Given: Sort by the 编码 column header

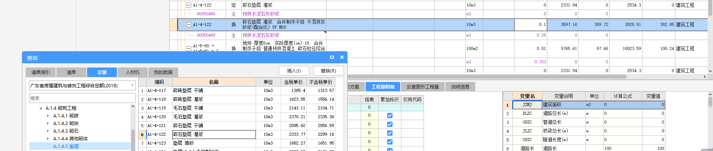Looking at the screenshot, I should click(159, 82).
